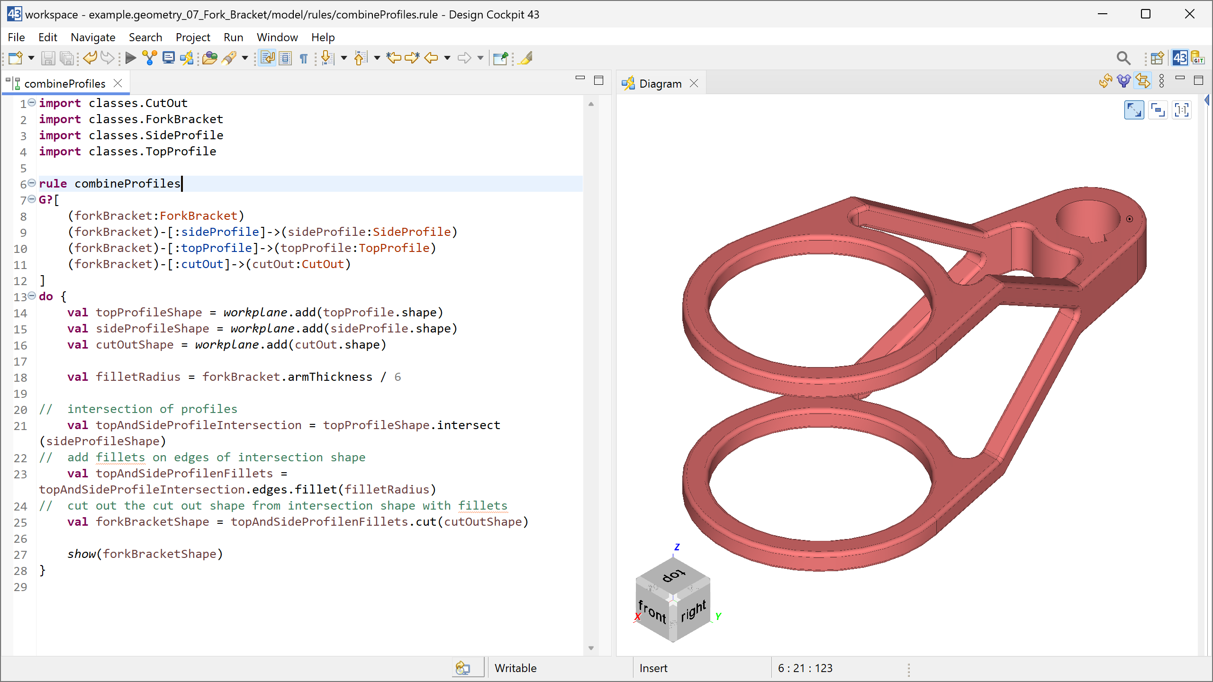Click the graph branch node toolbar icon
Screen dimensions: 1213x682
coord(149,58)
